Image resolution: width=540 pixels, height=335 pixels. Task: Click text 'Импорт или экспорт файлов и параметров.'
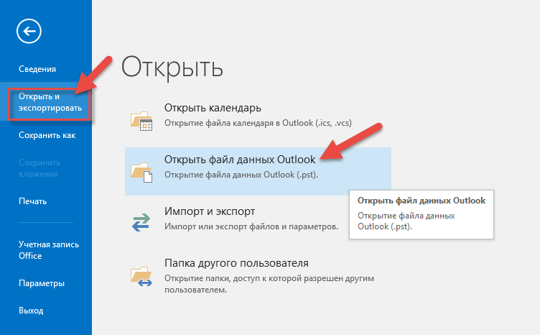pyautogui.click(x=251, y=226)
